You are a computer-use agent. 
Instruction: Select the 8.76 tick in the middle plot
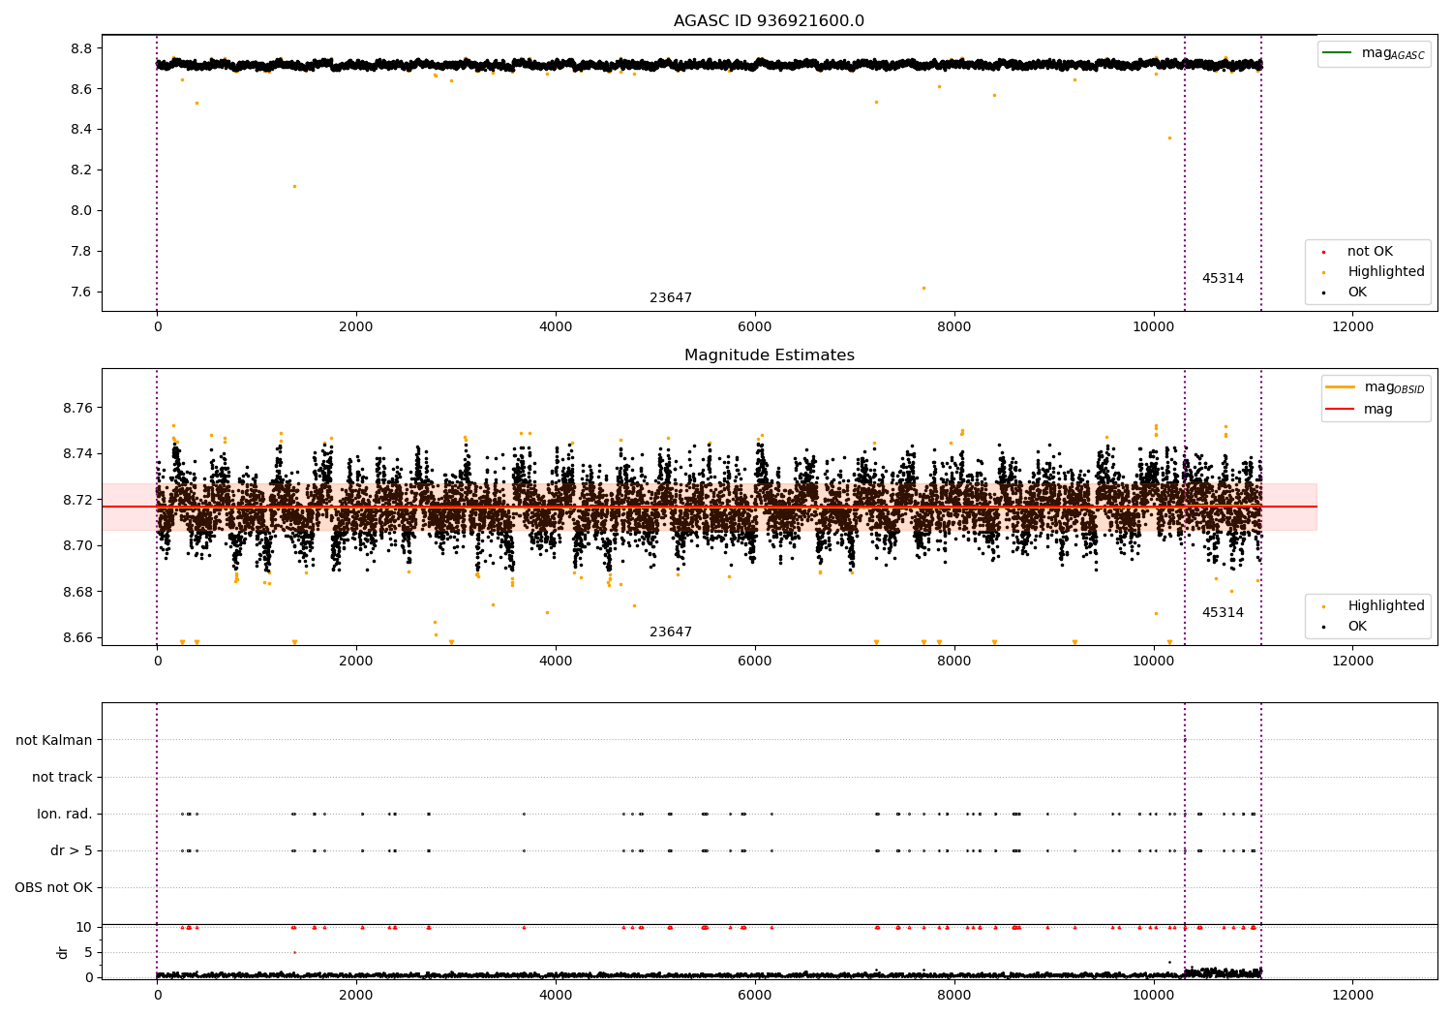point(78,408)
